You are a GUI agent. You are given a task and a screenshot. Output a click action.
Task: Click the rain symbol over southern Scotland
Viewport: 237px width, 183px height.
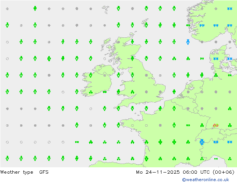click(132, 58)
